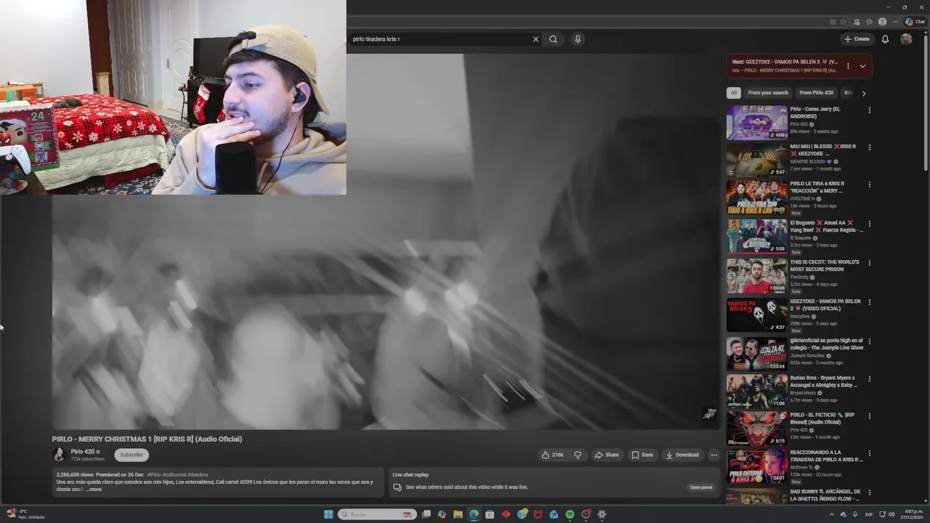Open browser media control icon
The height and width of the screenshot is (523, 930).
[x=857, y=22]
